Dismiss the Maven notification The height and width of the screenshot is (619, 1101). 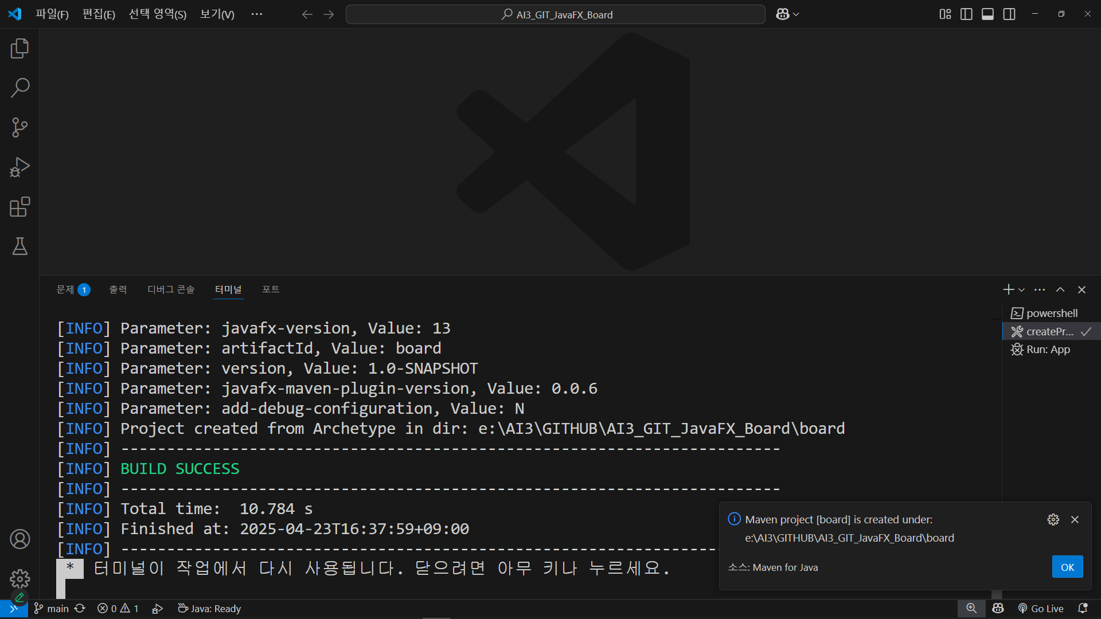pos(1075,519)
